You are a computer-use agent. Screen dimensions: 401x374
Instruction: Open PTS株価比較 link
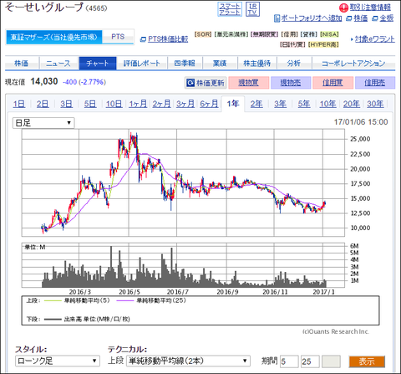pyautogui.click(x=168, y=39)
